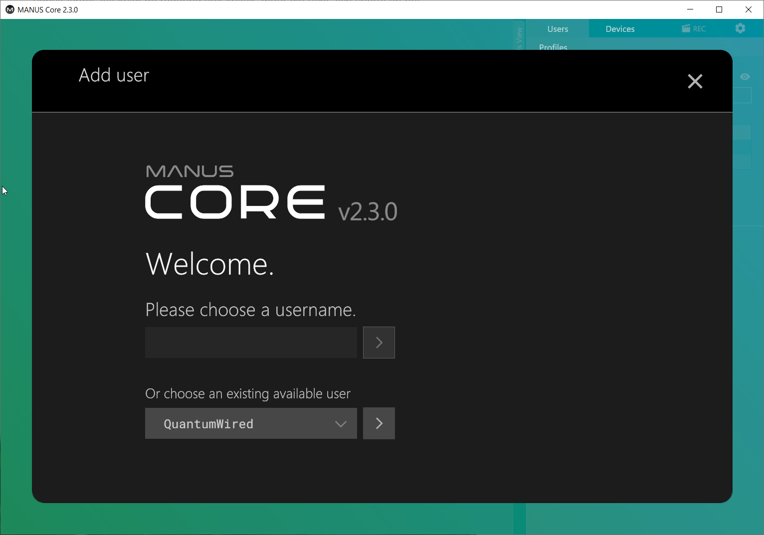This screenshot has width=764, height=535.
Task: Expand the vertical View side tab
Action: (519, 37)
